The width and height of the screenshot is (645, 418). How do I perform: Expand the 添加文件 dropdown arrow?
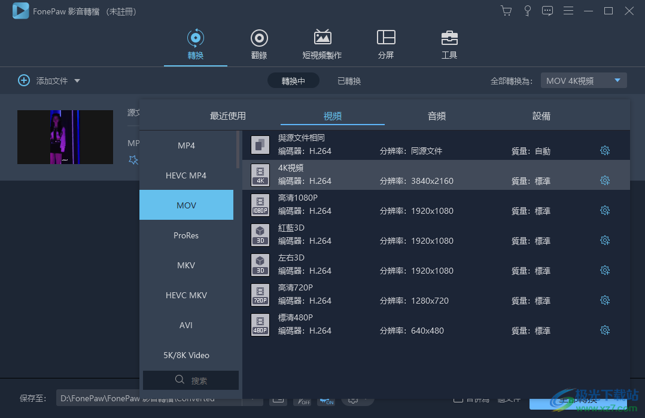coord(77,80)
